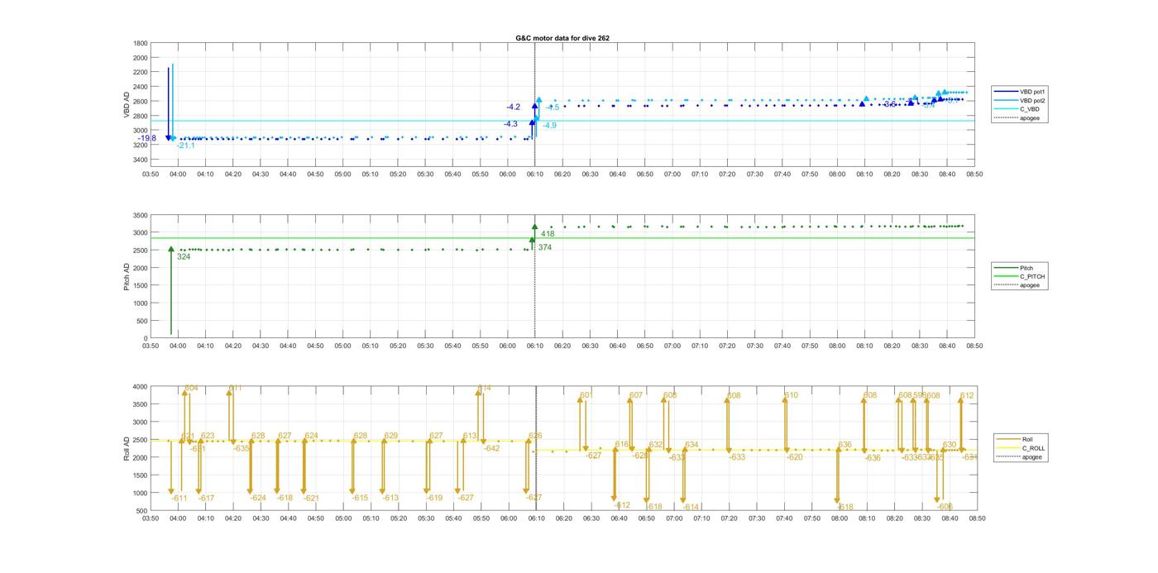Image resolution: width=1158 pixels, height=573 pixels.
Task: Click the '605' roll data label
Action: [x=670, y=395]
